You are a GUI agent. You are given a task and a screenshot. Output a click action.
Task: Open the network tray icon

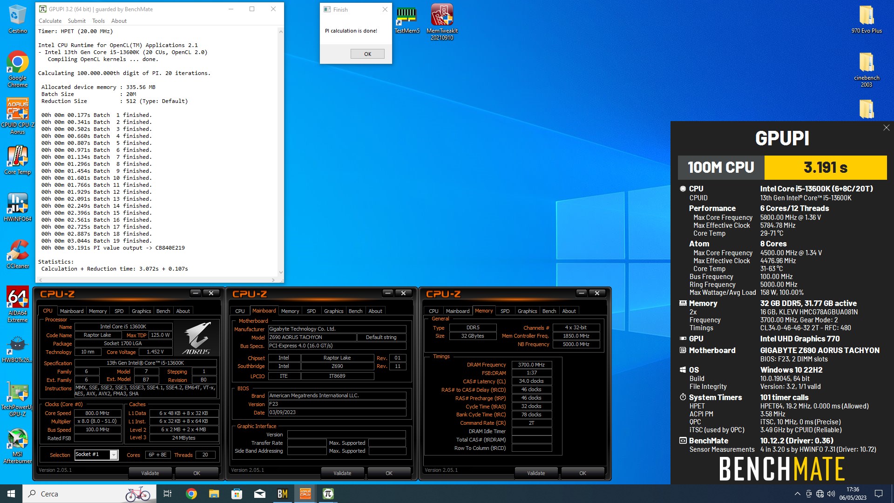[820, 494]
